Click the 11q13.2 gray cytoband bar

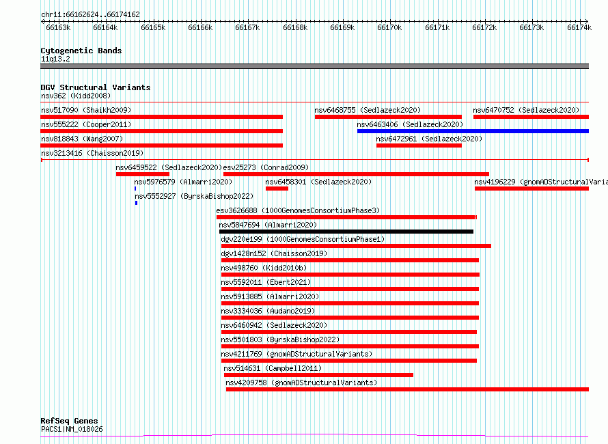pyautogui.click(x=314, y=66)
